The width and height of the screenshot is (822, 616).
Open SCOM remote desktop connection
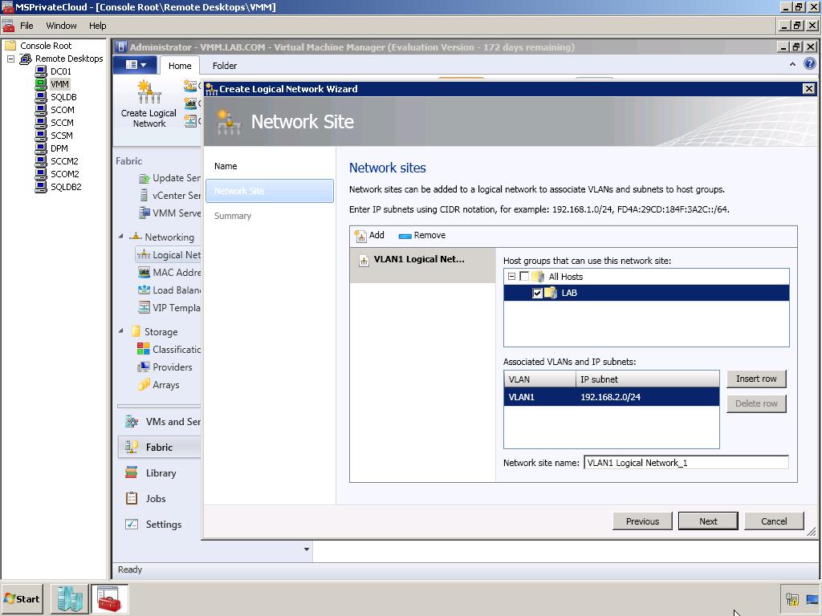62,109
